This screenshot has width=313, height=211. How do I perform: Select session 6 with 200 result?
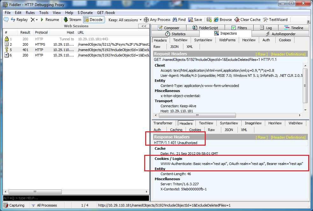click(76, 55)
